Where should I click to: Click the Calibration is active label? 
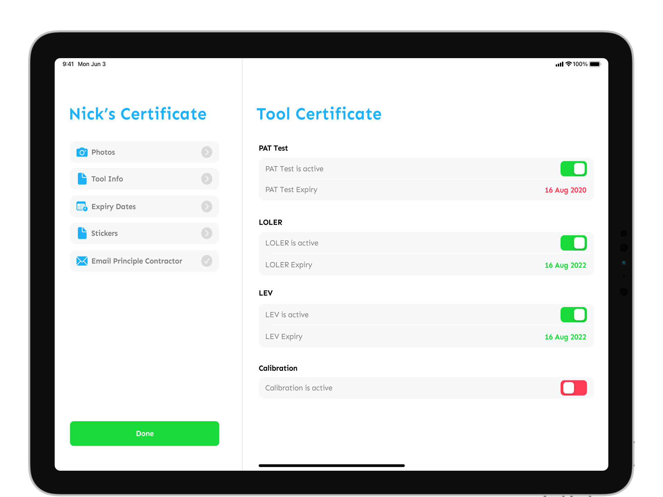[299, 388]
